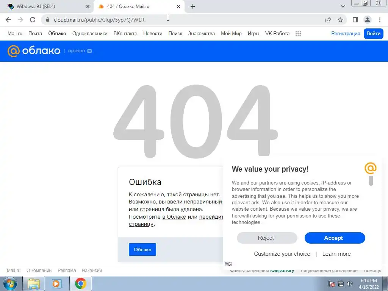The image size is (388, 291).
Task: Open Мой Мир in the top navigation
Action: (x=231, y=34)
